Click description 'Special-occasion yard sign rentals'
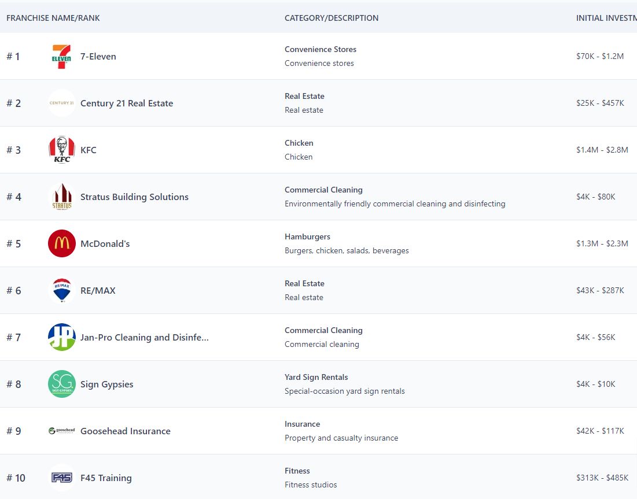This screenshot has height=499, width=637. [345, 391]
